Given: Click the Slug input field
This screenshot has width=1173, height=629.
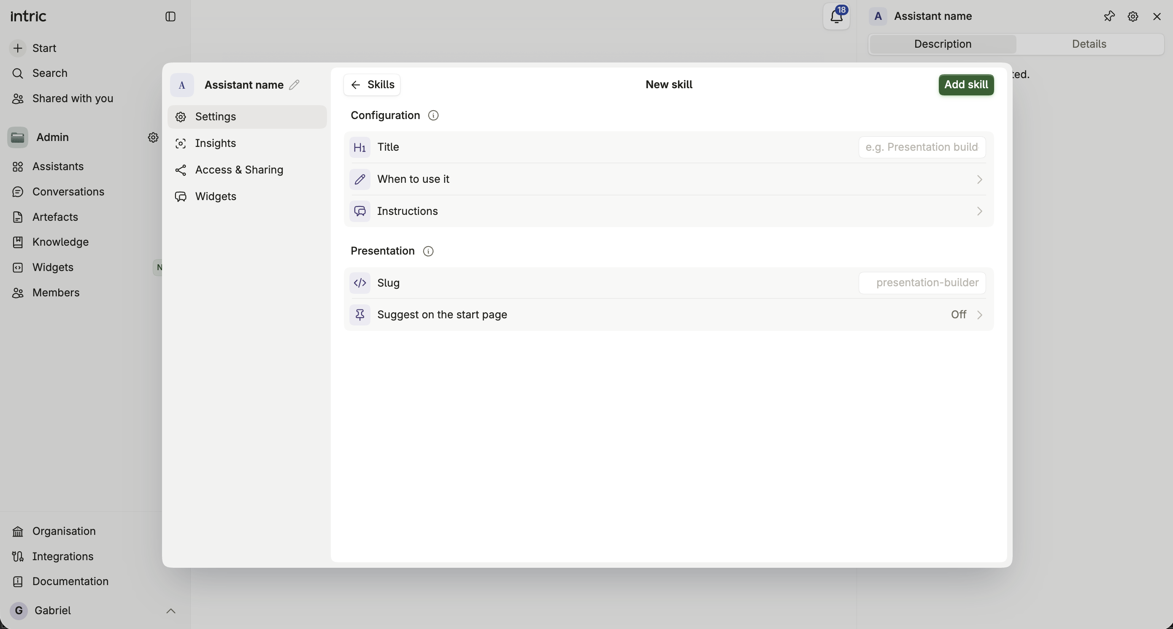Looking at the screenshot, I should click(x=922, y=283).
